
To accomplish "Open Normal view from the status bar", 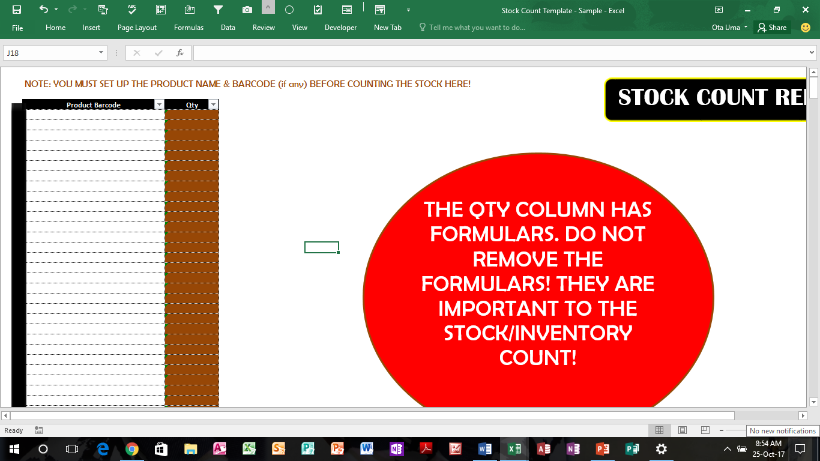I will pos(659,430).
